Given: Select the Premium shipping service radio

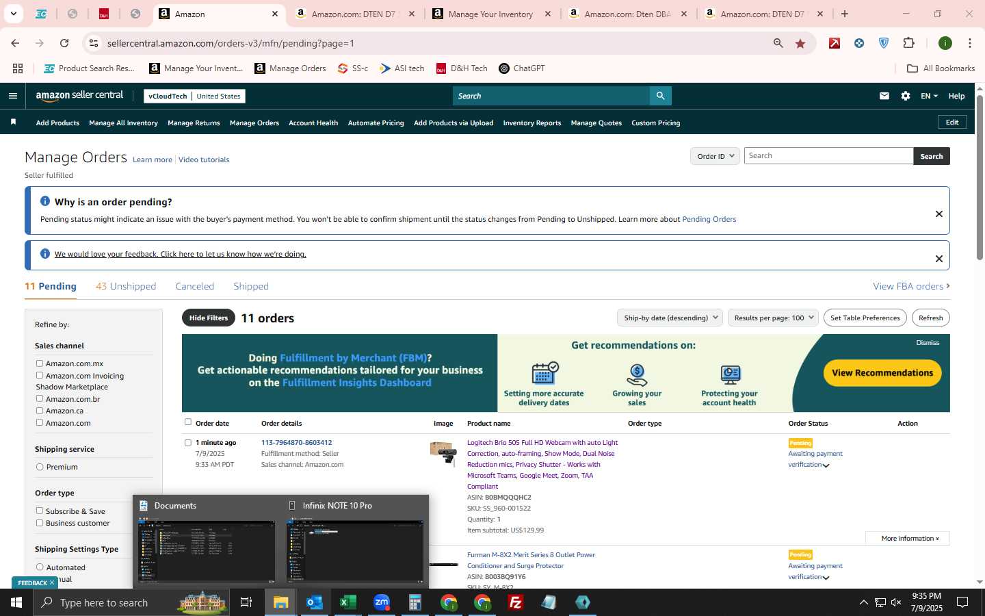Looking at the screenshot, I should tap(40, 467).
